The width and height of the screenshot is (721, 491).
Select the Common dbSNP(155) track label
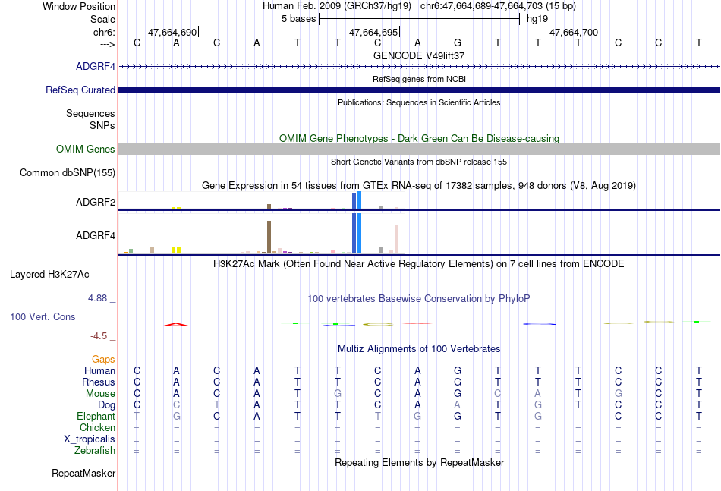pos(68,172)
